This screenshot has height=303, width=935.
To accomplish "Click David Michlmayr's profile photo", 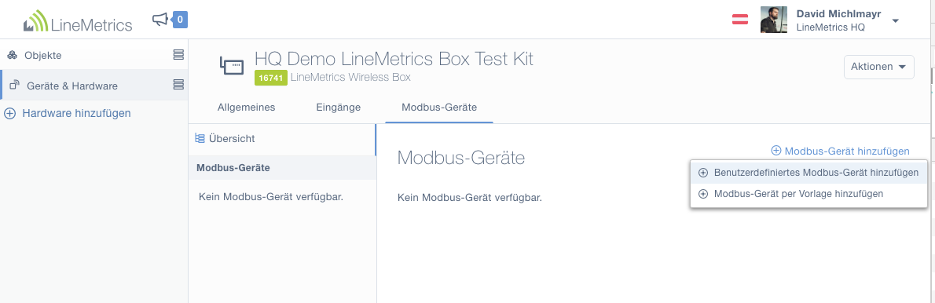I will [x=774, y=20].
